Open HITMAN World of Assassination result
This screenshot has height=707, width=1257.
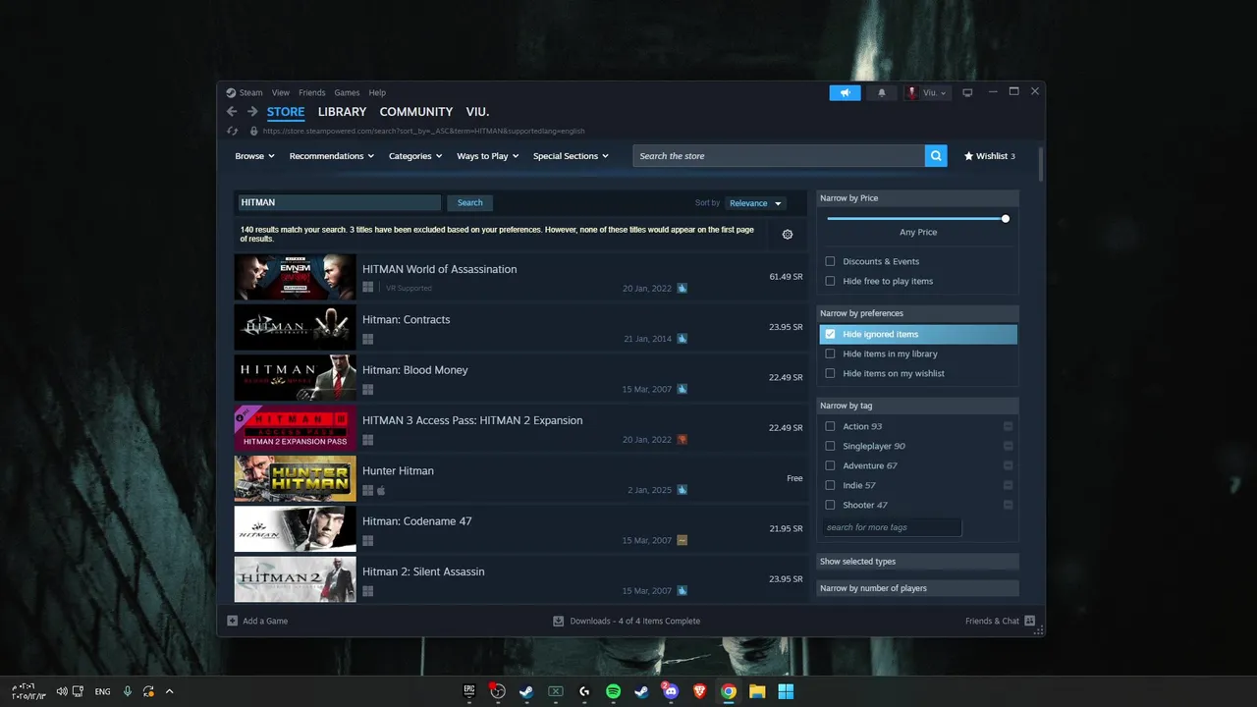(x=519, y=278)
